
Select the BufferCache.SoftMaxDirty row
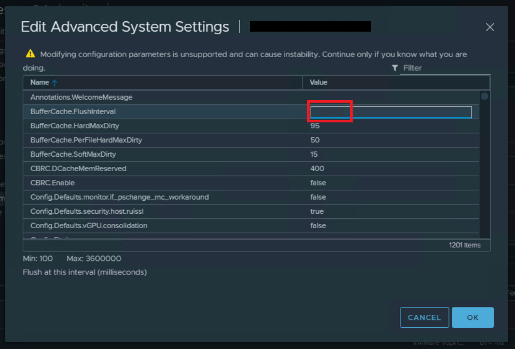click(73, 155)
